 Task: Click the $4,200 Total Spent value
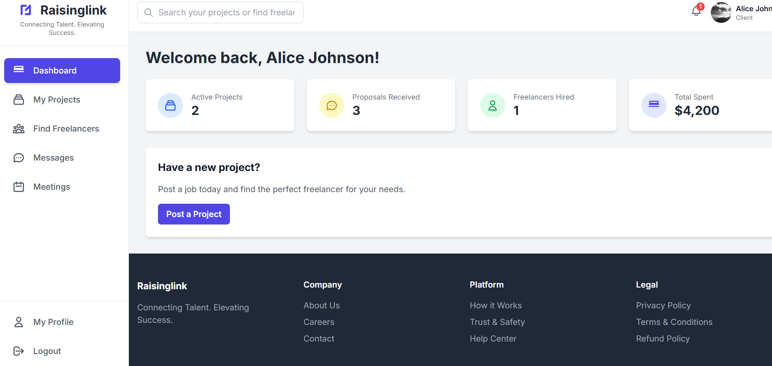[x=697, y=110]
